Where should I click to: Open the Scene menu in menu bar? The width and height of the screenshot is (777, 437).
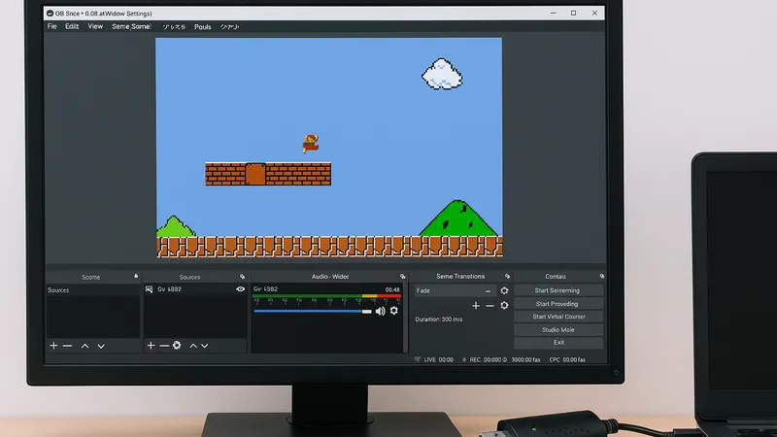[x=131, y=26]
